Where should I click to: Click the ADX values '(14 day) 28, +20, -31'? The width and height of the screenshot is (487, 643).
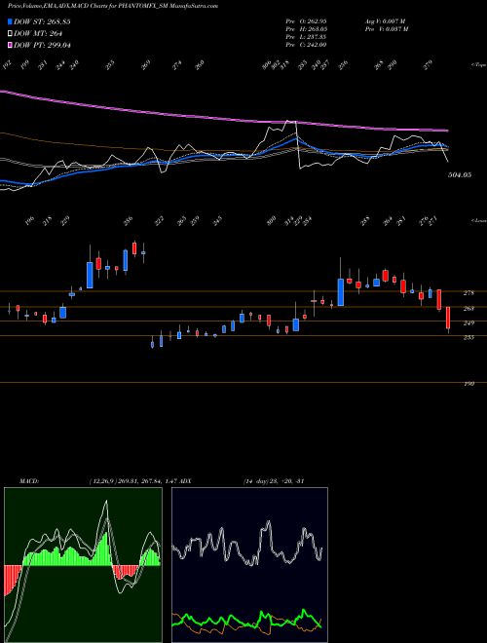[274, 481]
